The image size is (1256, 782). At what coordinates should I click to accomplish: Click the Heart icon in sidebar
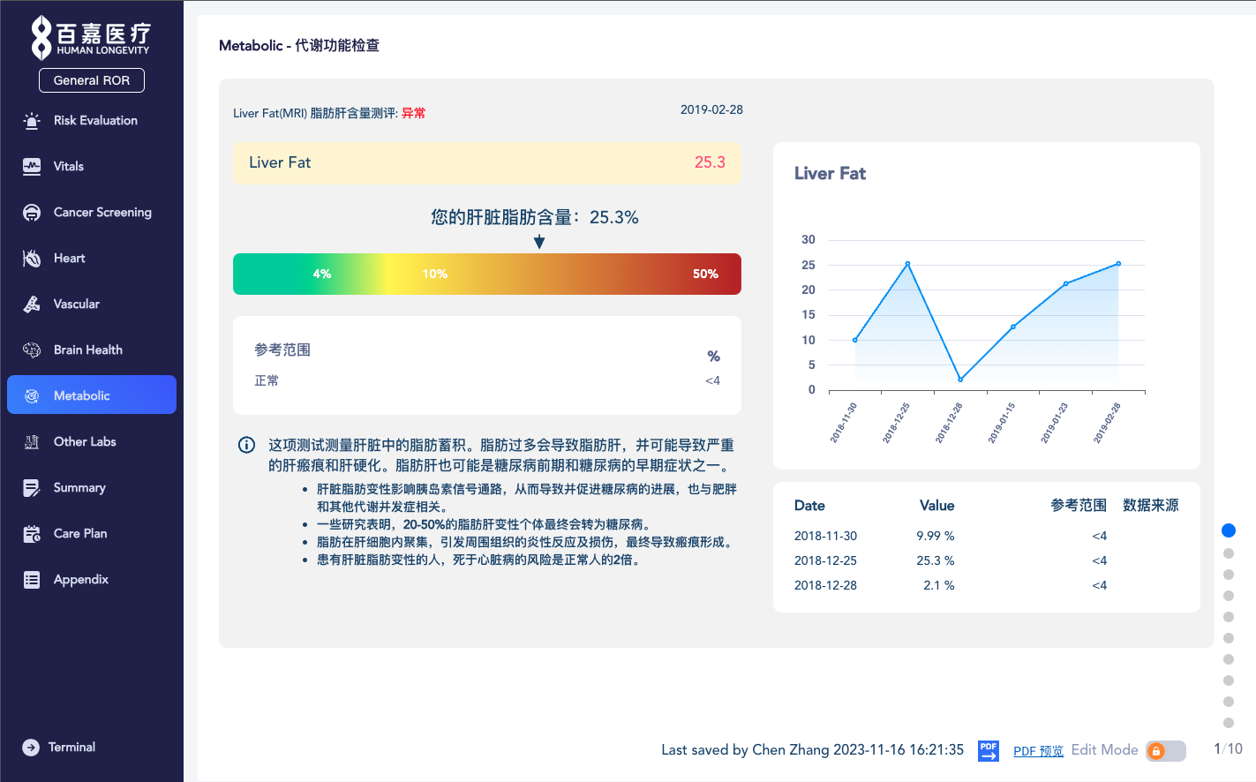(32, 259)
